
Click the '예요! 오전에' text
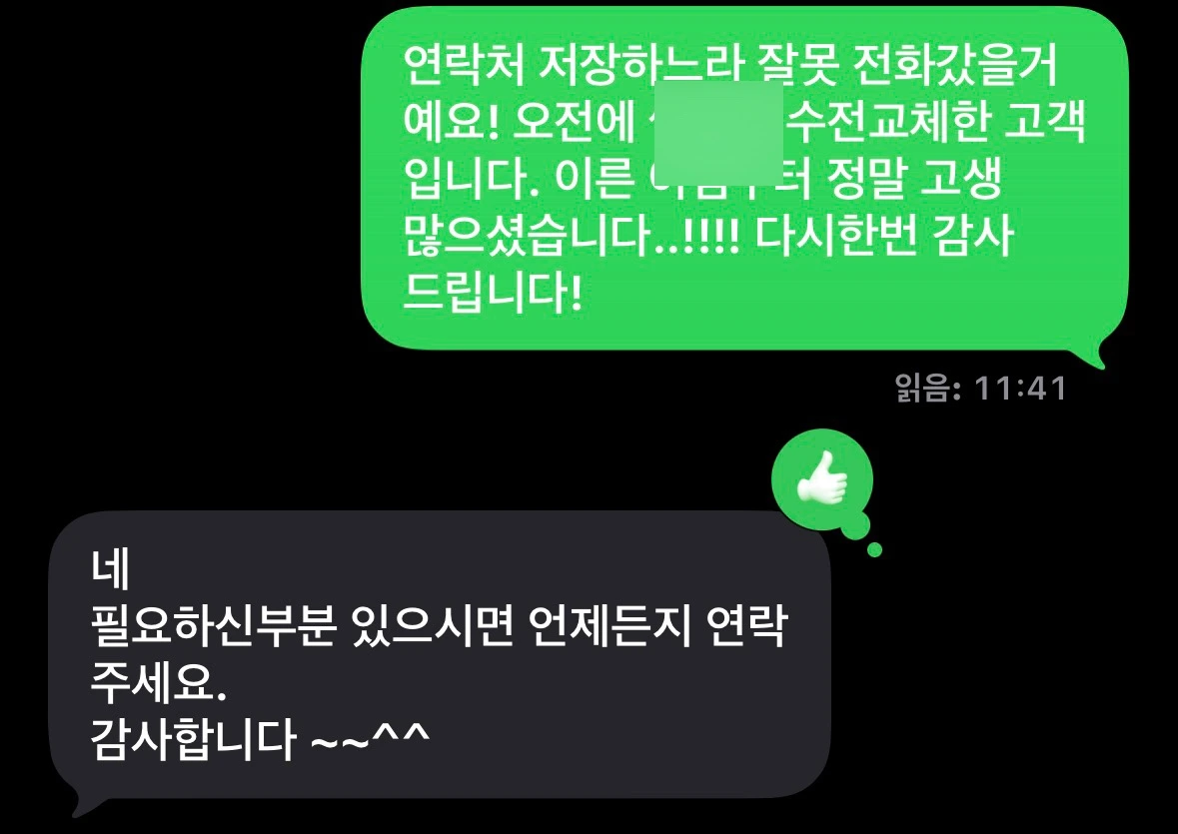(520, 123)
